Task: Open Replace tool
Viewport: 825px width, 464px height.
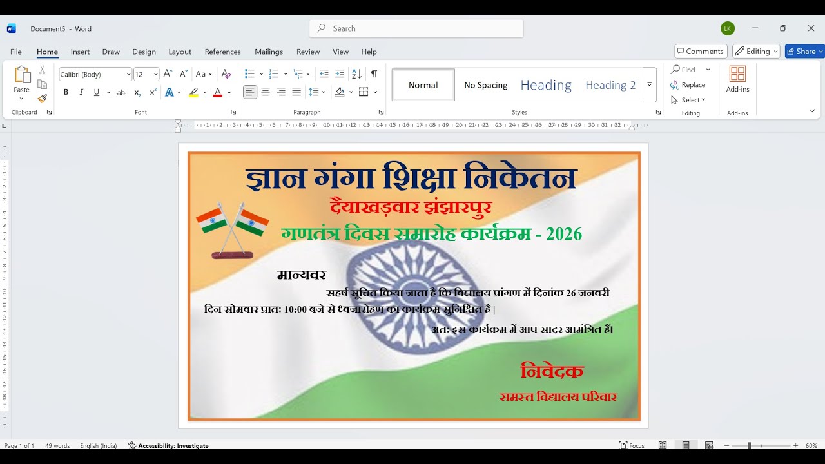Action: click(688, 84)
